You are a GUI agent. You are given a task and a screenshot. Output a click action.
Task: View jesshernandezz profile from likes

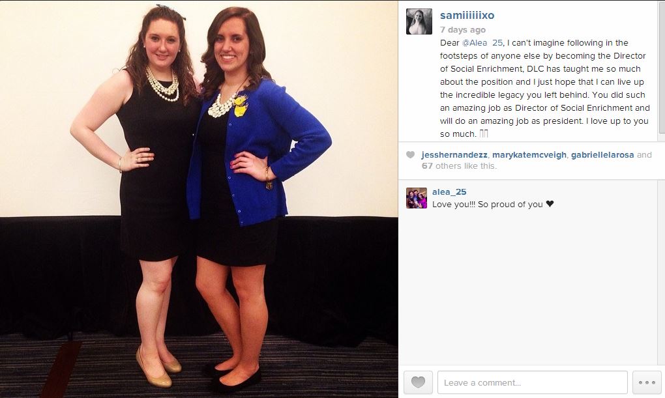[x=454, y=155]
